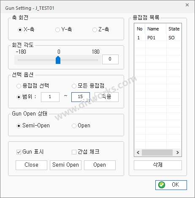The height and width of the screenshot is (198, 195).
Task: Toggle the Gun 표시 checkbox
Action: (x=19, y=152)
